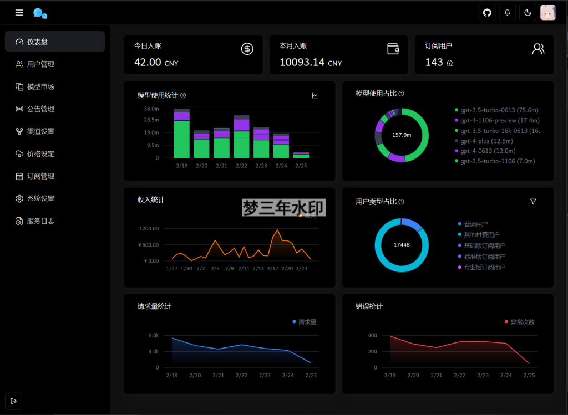
Task: Go to 价格设定 in the sidebar
Action: (55, 154)
